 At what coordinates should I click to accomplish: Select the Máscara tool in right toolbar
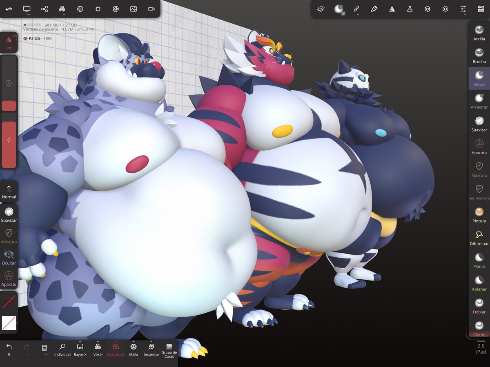coord(479,170)
